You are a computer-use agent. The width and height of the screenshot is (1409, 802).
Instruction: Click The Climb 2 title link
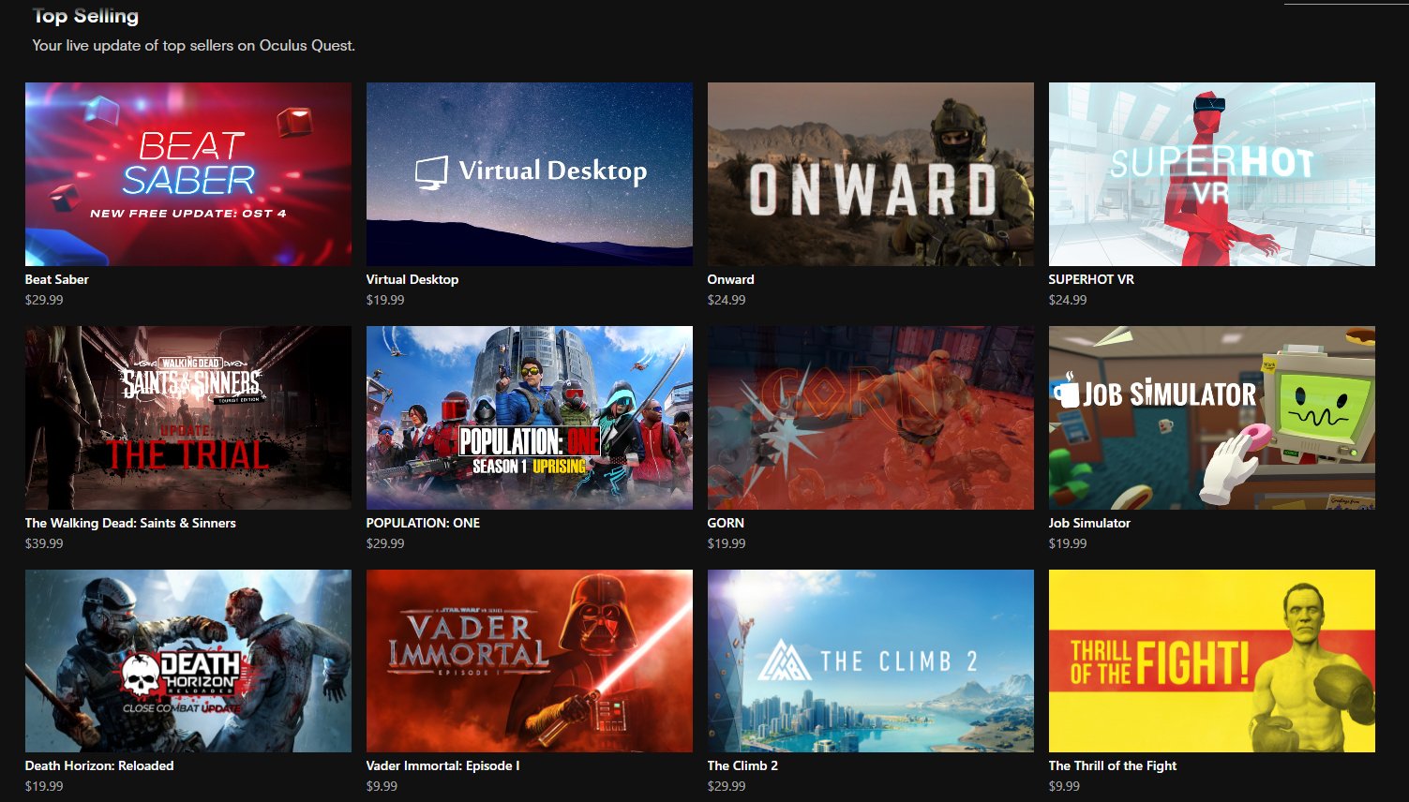coord(742,765)
